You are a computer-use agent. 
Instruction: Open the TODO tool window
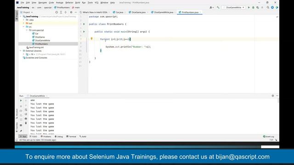pos(34,137)
